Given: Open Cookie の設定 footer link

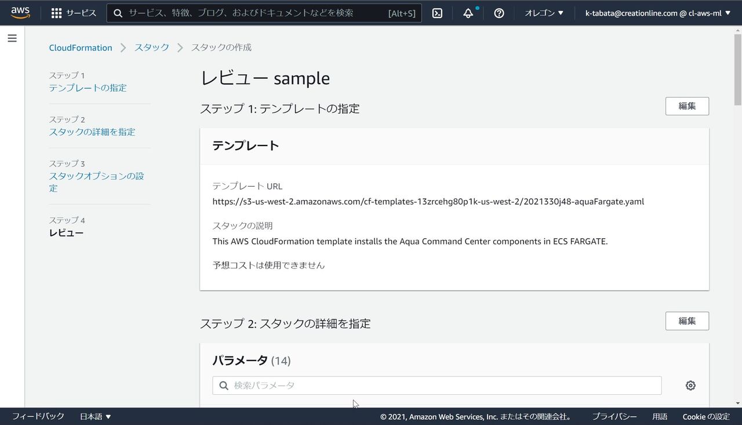Looking at the screenshot, I should (x=706, y=416).
